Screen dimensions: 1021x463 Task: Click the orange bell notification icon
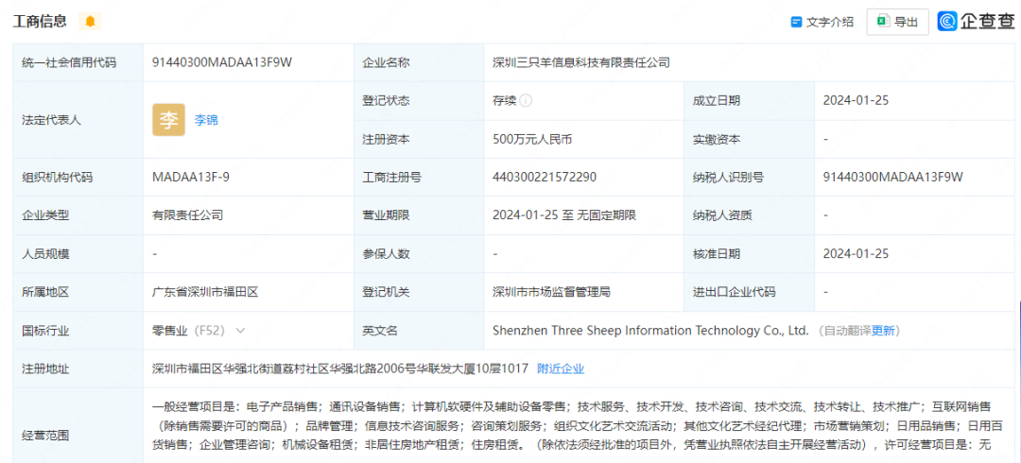(90, 22)
